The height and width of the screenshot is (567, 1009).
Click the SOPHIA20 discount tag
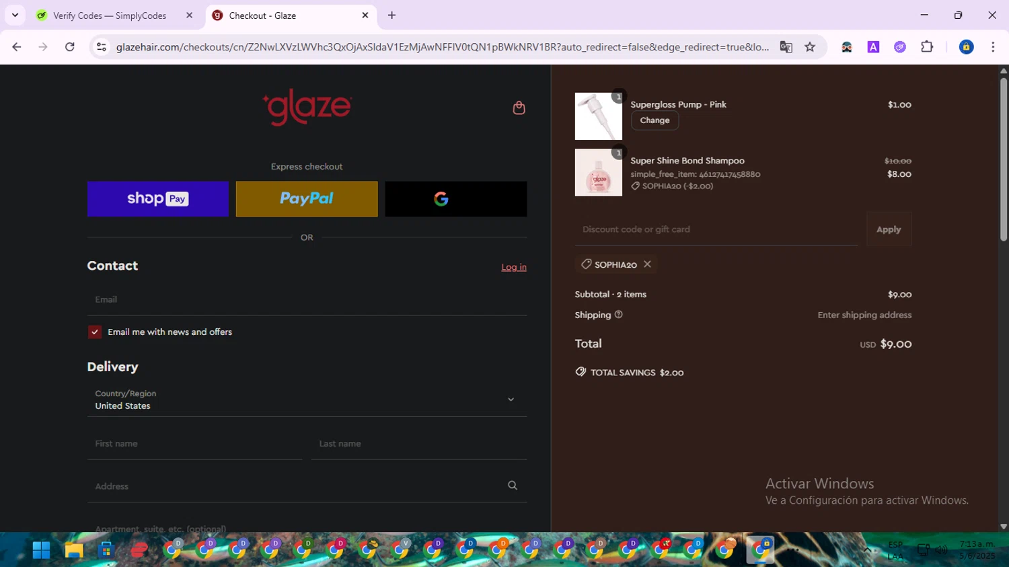click(615, 264)
